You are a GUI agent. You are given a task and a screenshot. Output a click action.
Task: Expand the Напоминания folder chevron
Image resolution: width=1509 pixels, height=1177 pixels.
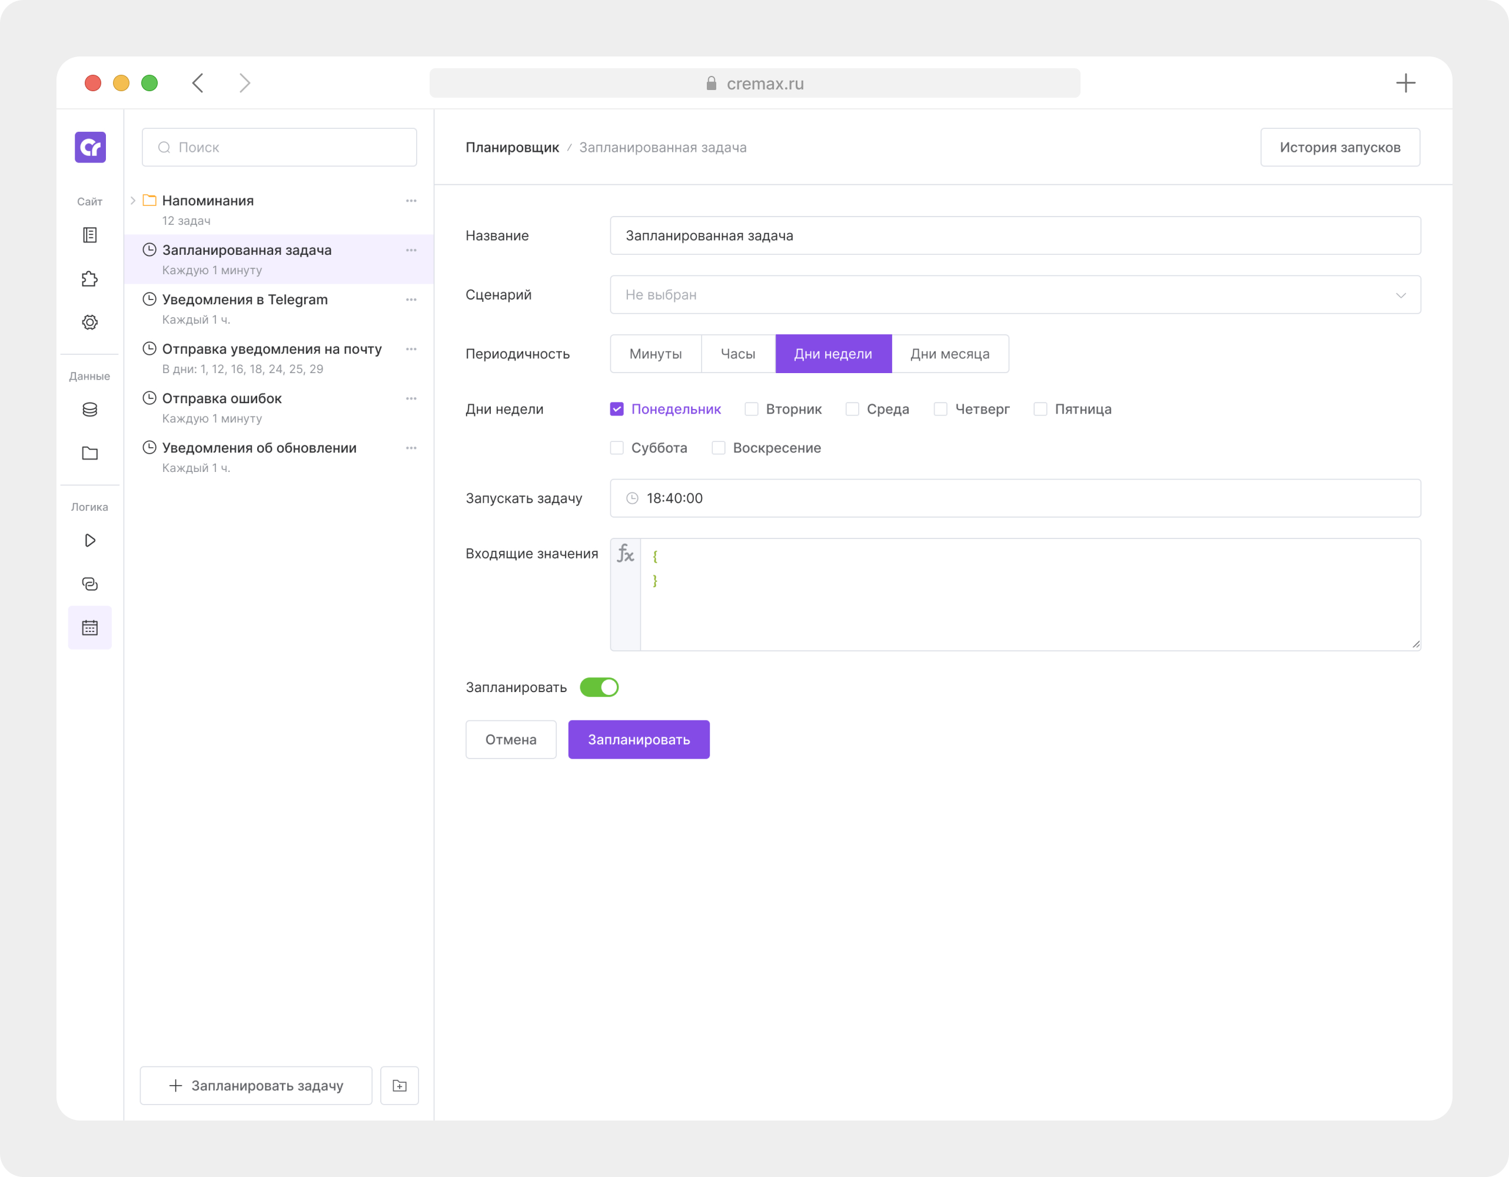tap(132, 200)
